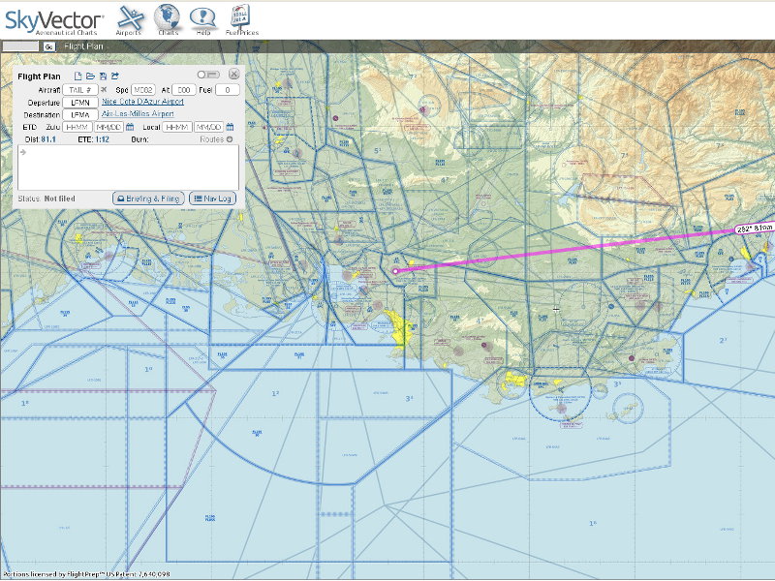Save the current flight plan
This screenshot has height=581, width=775.
103,76
